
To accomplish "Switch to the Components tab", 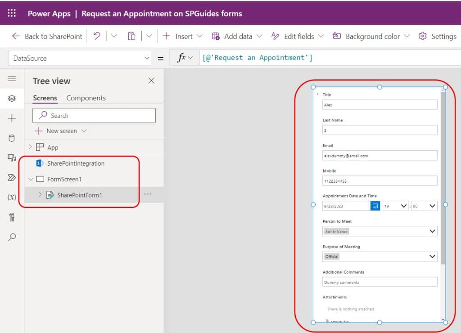I will pyautogui.click(x=86, y=98).
